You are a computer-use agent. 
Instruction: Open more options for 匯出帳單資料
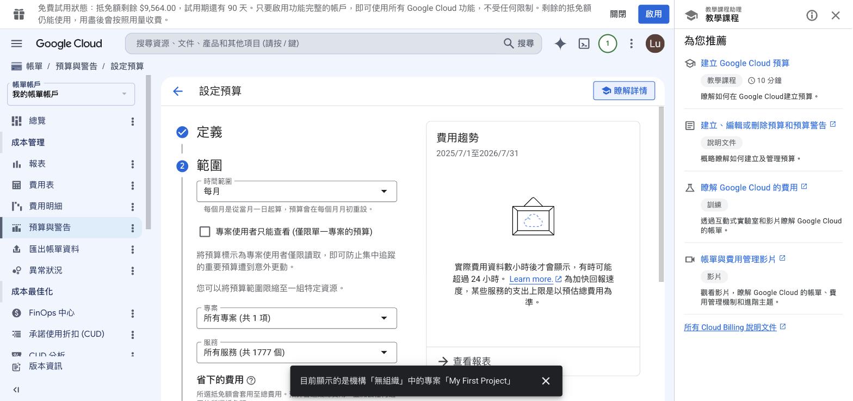(x=132, y=249)
